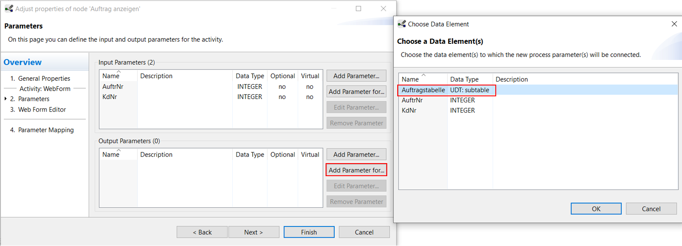
Task: Go to Web Form Editor step
Action: tap(42, 110)
